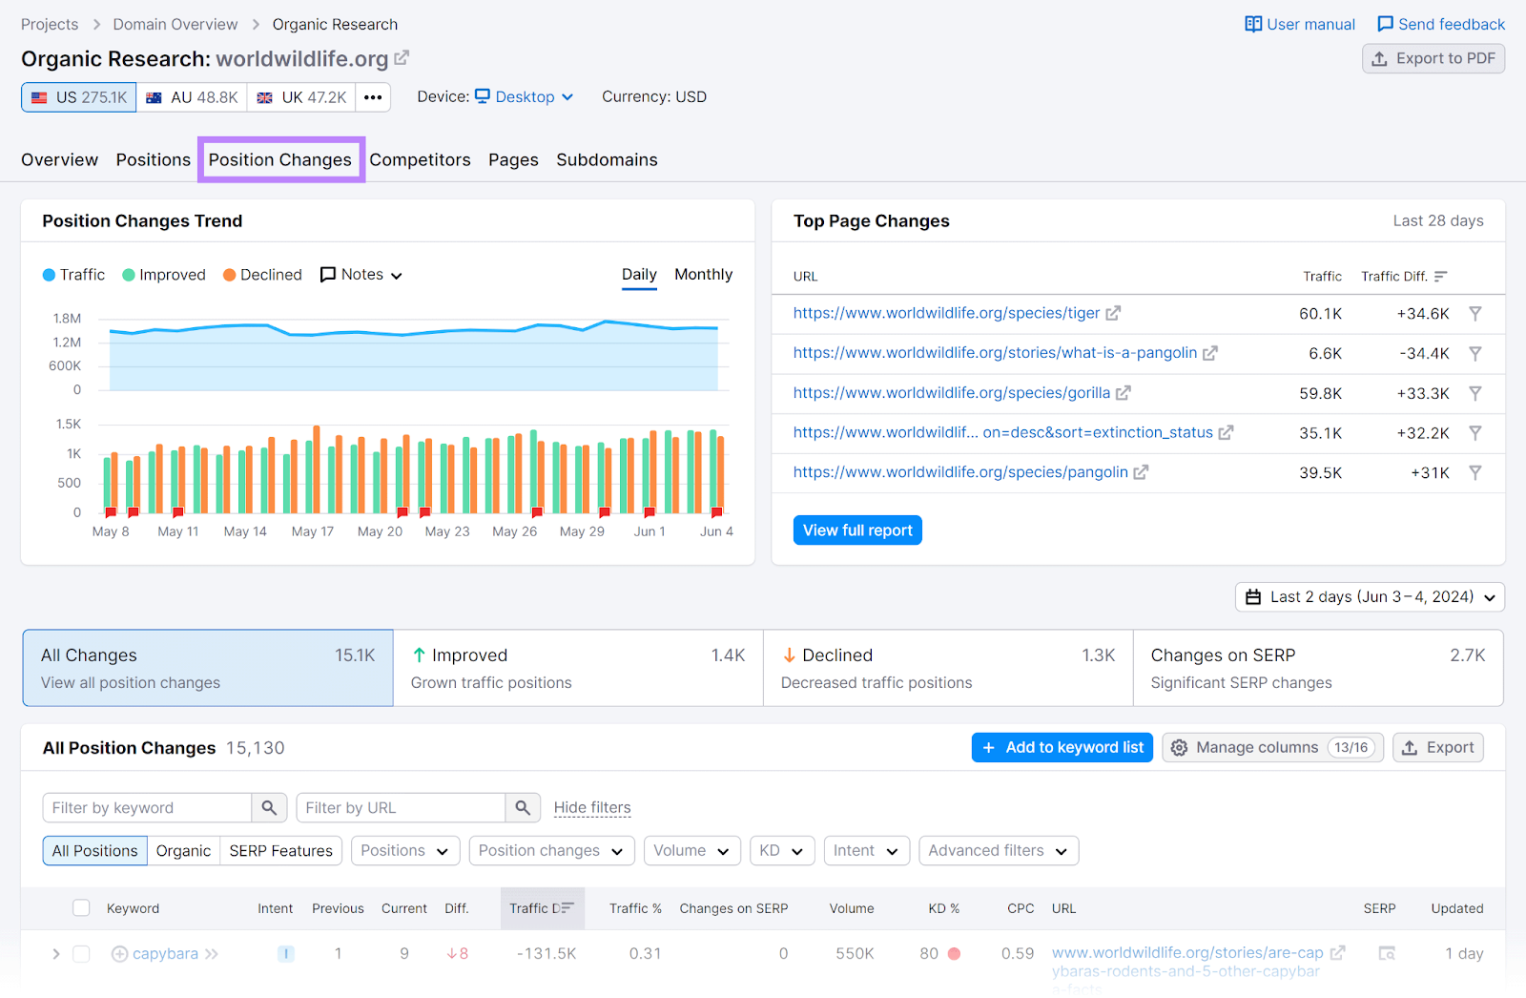This screenshot has height=998, width=1526.
Task: Click the Manage columns button
Action: [x=1272, y=748]
